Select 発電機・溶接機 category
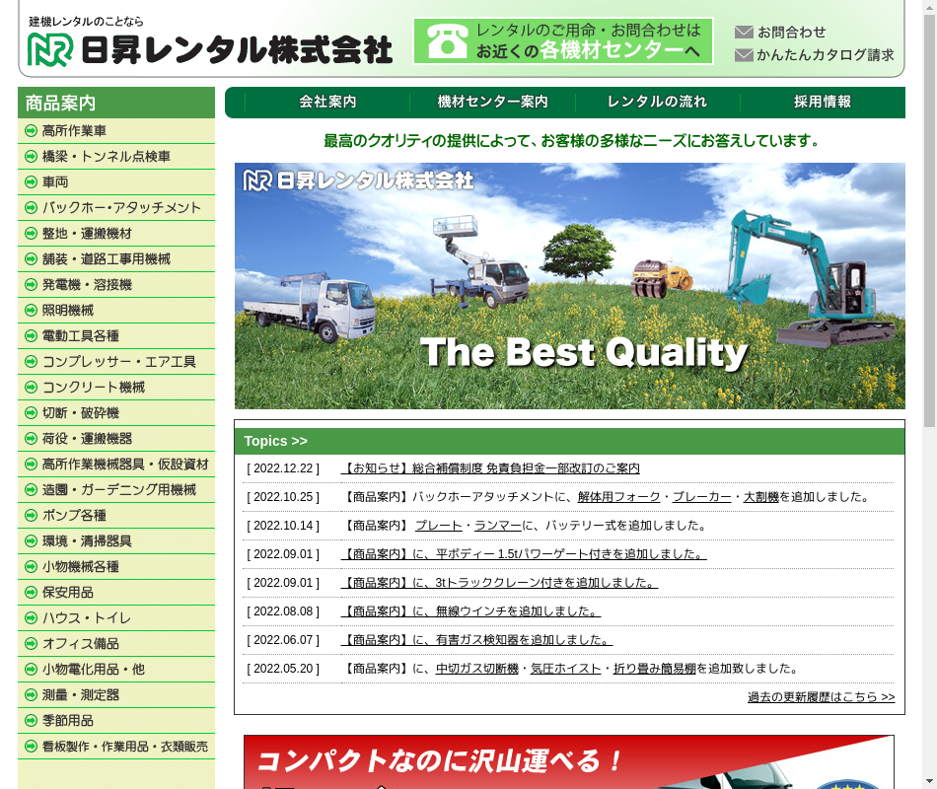 click(x=116, y=285)
